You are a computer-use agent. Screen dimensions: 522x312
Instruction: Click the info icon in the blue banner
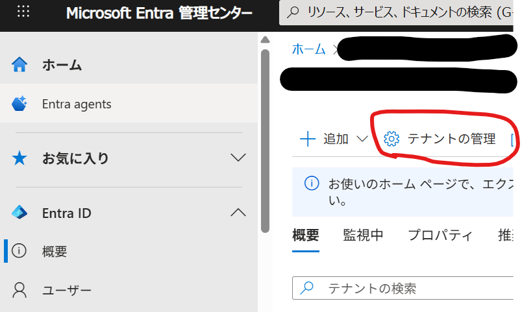[x=312, y=184]
